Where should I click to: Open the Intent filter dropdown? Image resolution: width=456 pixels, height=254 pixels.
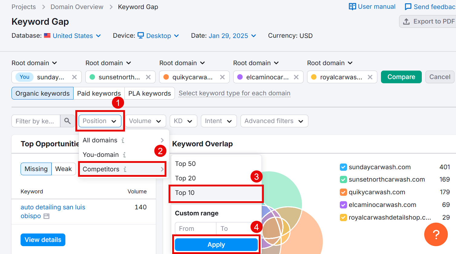point(219,121)
